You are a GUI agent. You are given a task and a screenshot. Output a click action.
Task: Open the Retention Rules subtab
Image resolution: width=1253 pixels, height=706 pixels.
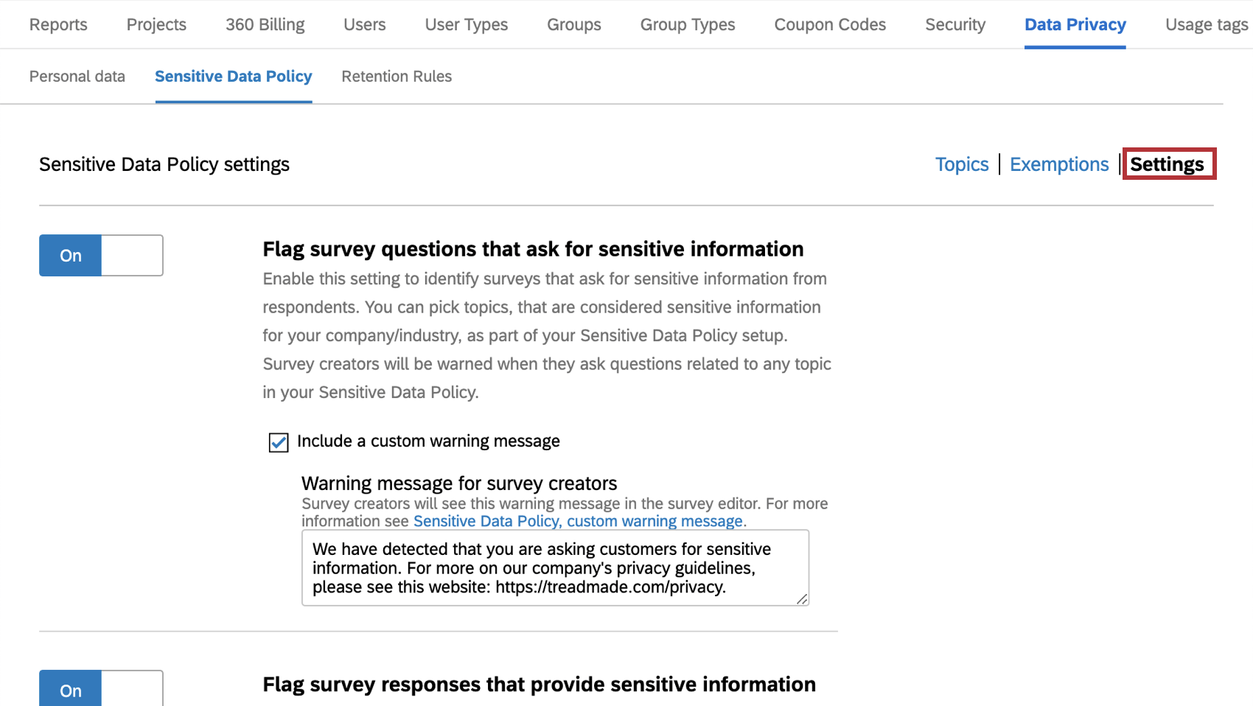pos(397,76)
